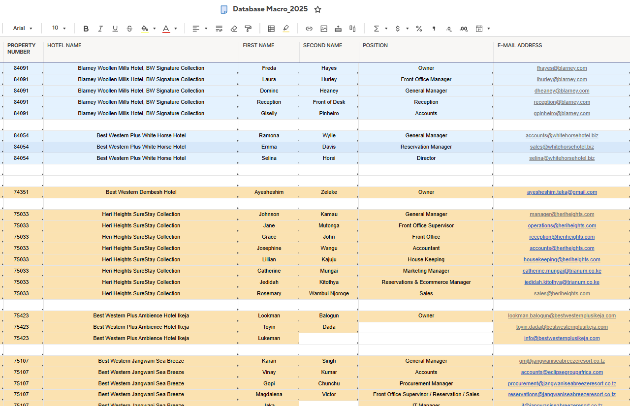This screenshot has width=630, height=406.
Task: Select the empty position cell in Toyin row
Action: [x=426, y=327]
